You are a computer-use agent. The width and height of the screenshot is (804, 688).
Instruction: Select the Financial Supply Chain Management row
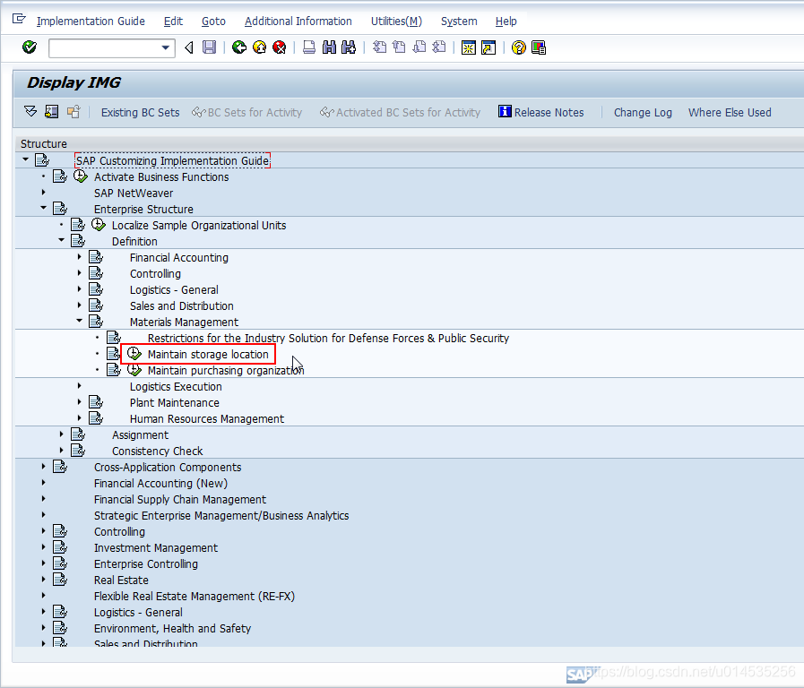click(x=180, y=499)
